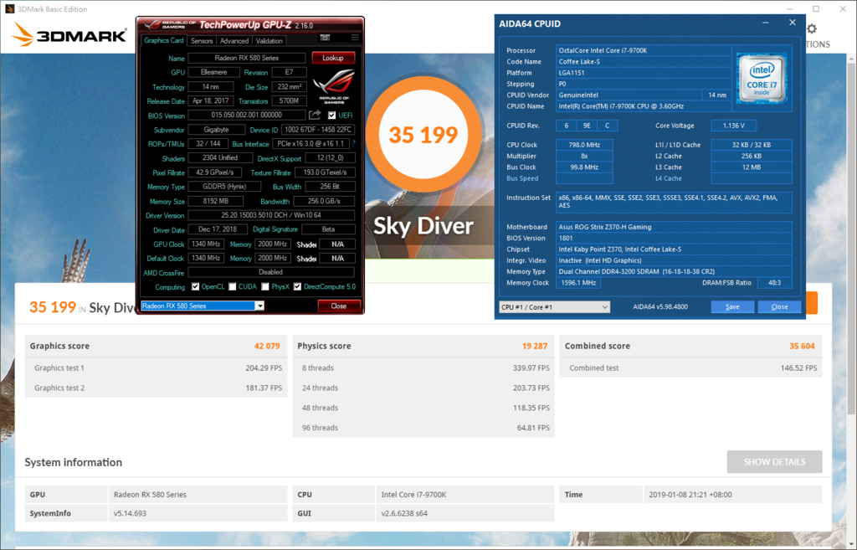857x550 pixels.
Task: Toggle the OpenCL checkbox
Action: (195, 286)
